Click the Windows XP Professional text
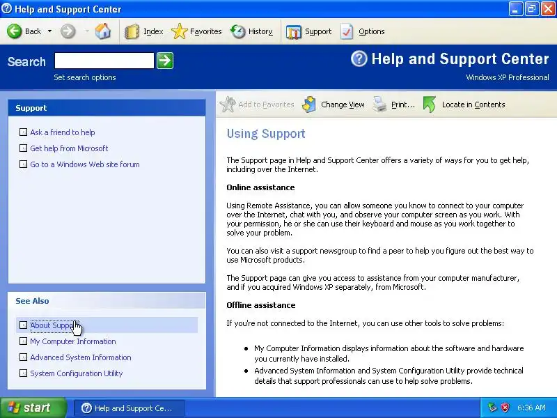Viewport: 557px width, 418px height. (x=508, y=77)
